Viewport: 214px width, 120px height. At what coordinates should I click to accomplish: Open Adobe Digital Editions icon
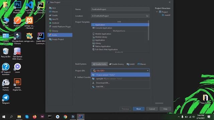tap(17, 85)
